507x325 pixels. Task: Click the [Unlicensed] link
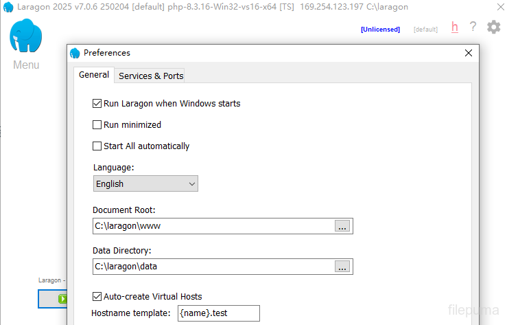pyautogui.click(x=380, y=30)
